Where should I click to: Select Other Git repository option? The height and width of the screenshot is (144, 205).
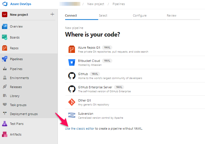[x=85, y=100]
